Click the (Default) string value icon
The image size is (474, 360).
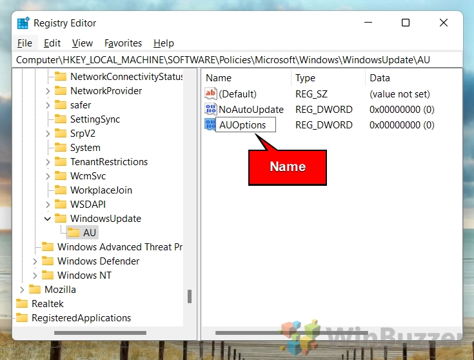210,94
